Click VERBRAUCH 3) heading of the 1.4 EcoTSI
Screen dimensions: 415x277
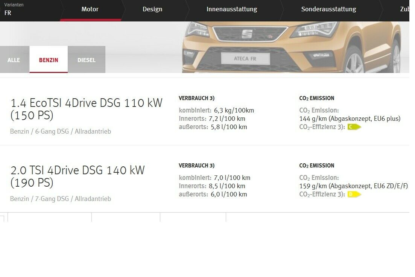pyautogui.click(x=197, y=98)
